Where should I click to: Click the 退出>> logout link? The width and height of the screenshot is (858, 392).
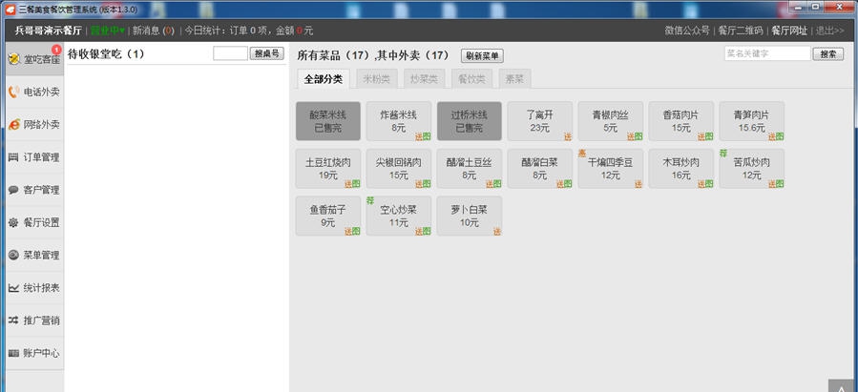[829, 31]
